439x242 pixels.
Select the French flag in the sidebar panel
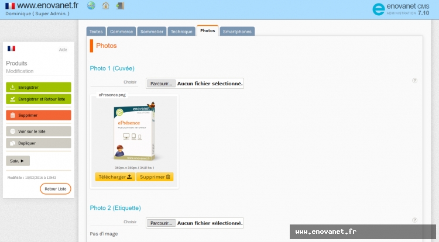click(x=11, y=49)
